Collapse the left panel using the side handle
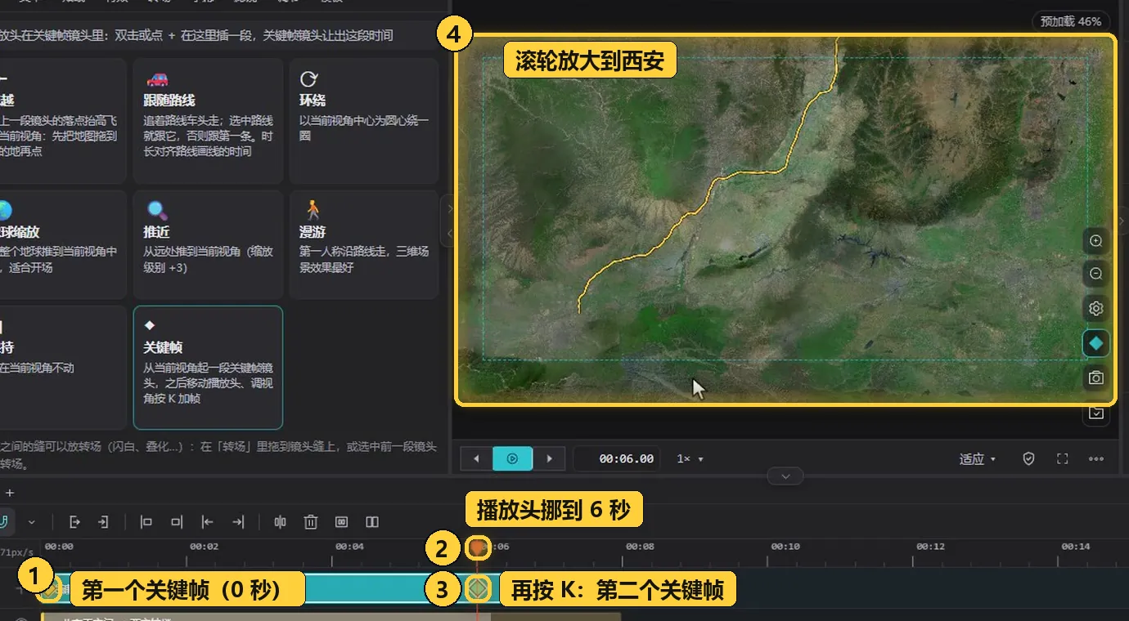The width and height of the screenshot is (1129, 621). [x=448, y=221]
